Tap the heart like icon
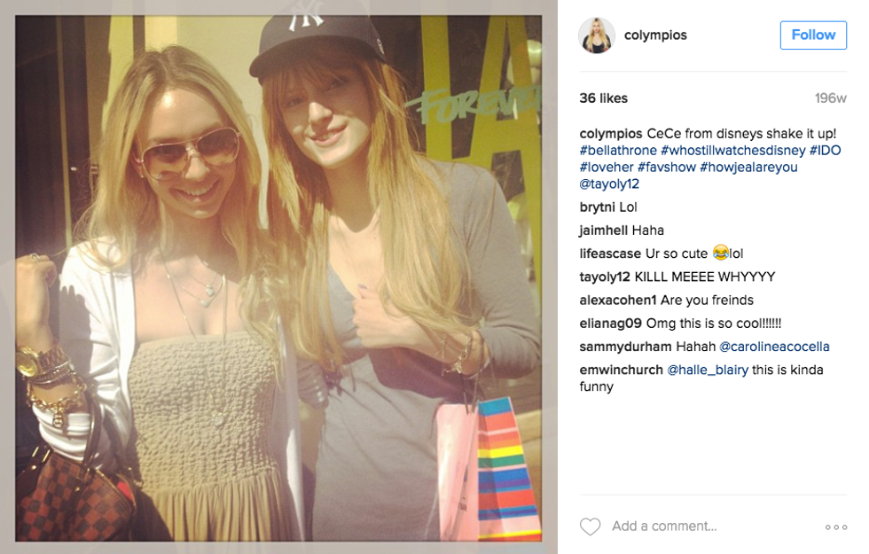Image resolution: width=869 pixels, height=554 pixels. tap(590, 527)
